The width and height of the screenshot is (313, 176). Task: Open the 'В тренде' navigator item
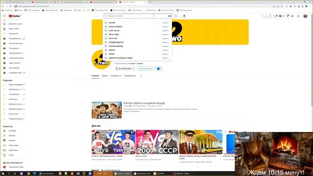pos(12,131)
